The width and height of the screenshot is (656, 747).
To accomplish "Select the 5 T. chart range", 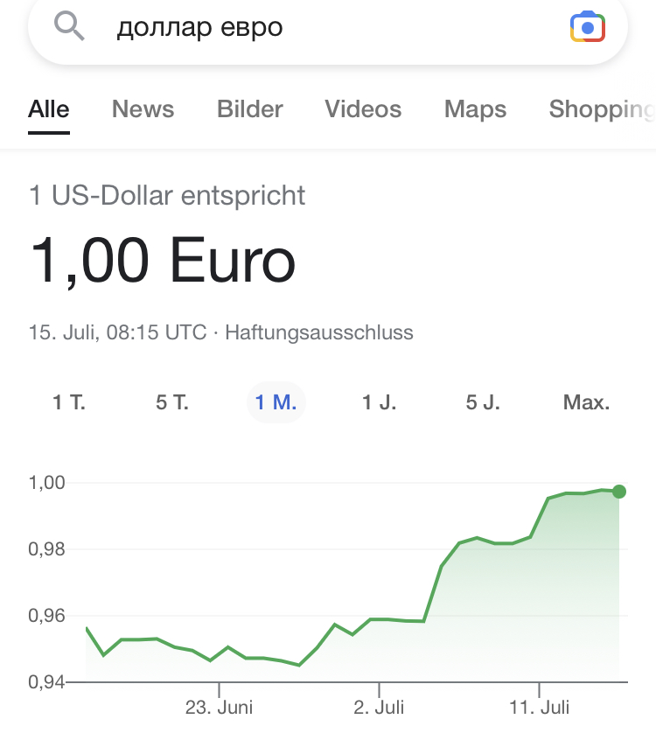I will (x=172, y=402).
